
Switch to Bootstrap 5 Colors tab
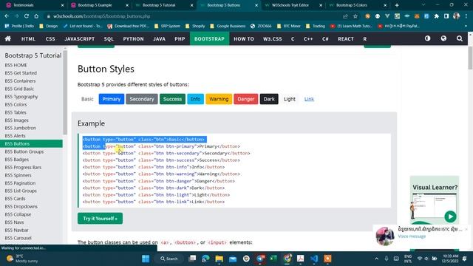coord(357,5)
